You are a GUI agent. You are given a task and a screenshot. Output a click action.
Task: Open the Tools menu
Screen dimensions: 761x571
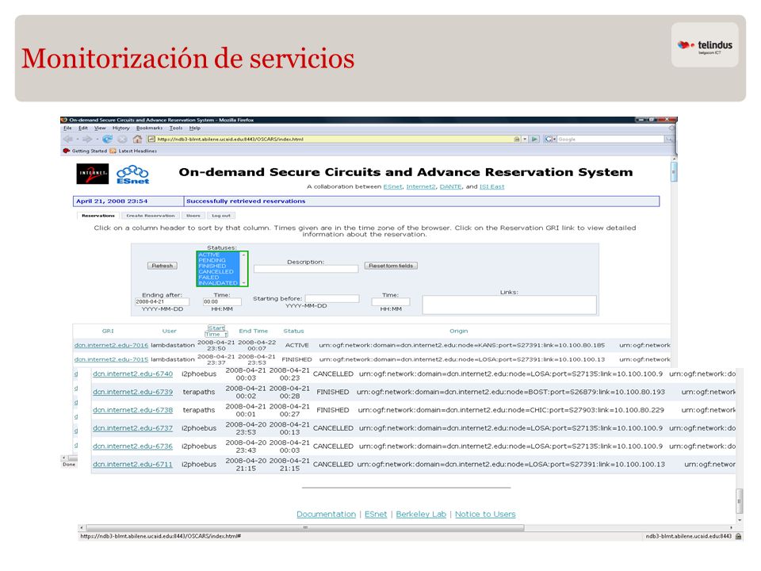pos(176,128)
